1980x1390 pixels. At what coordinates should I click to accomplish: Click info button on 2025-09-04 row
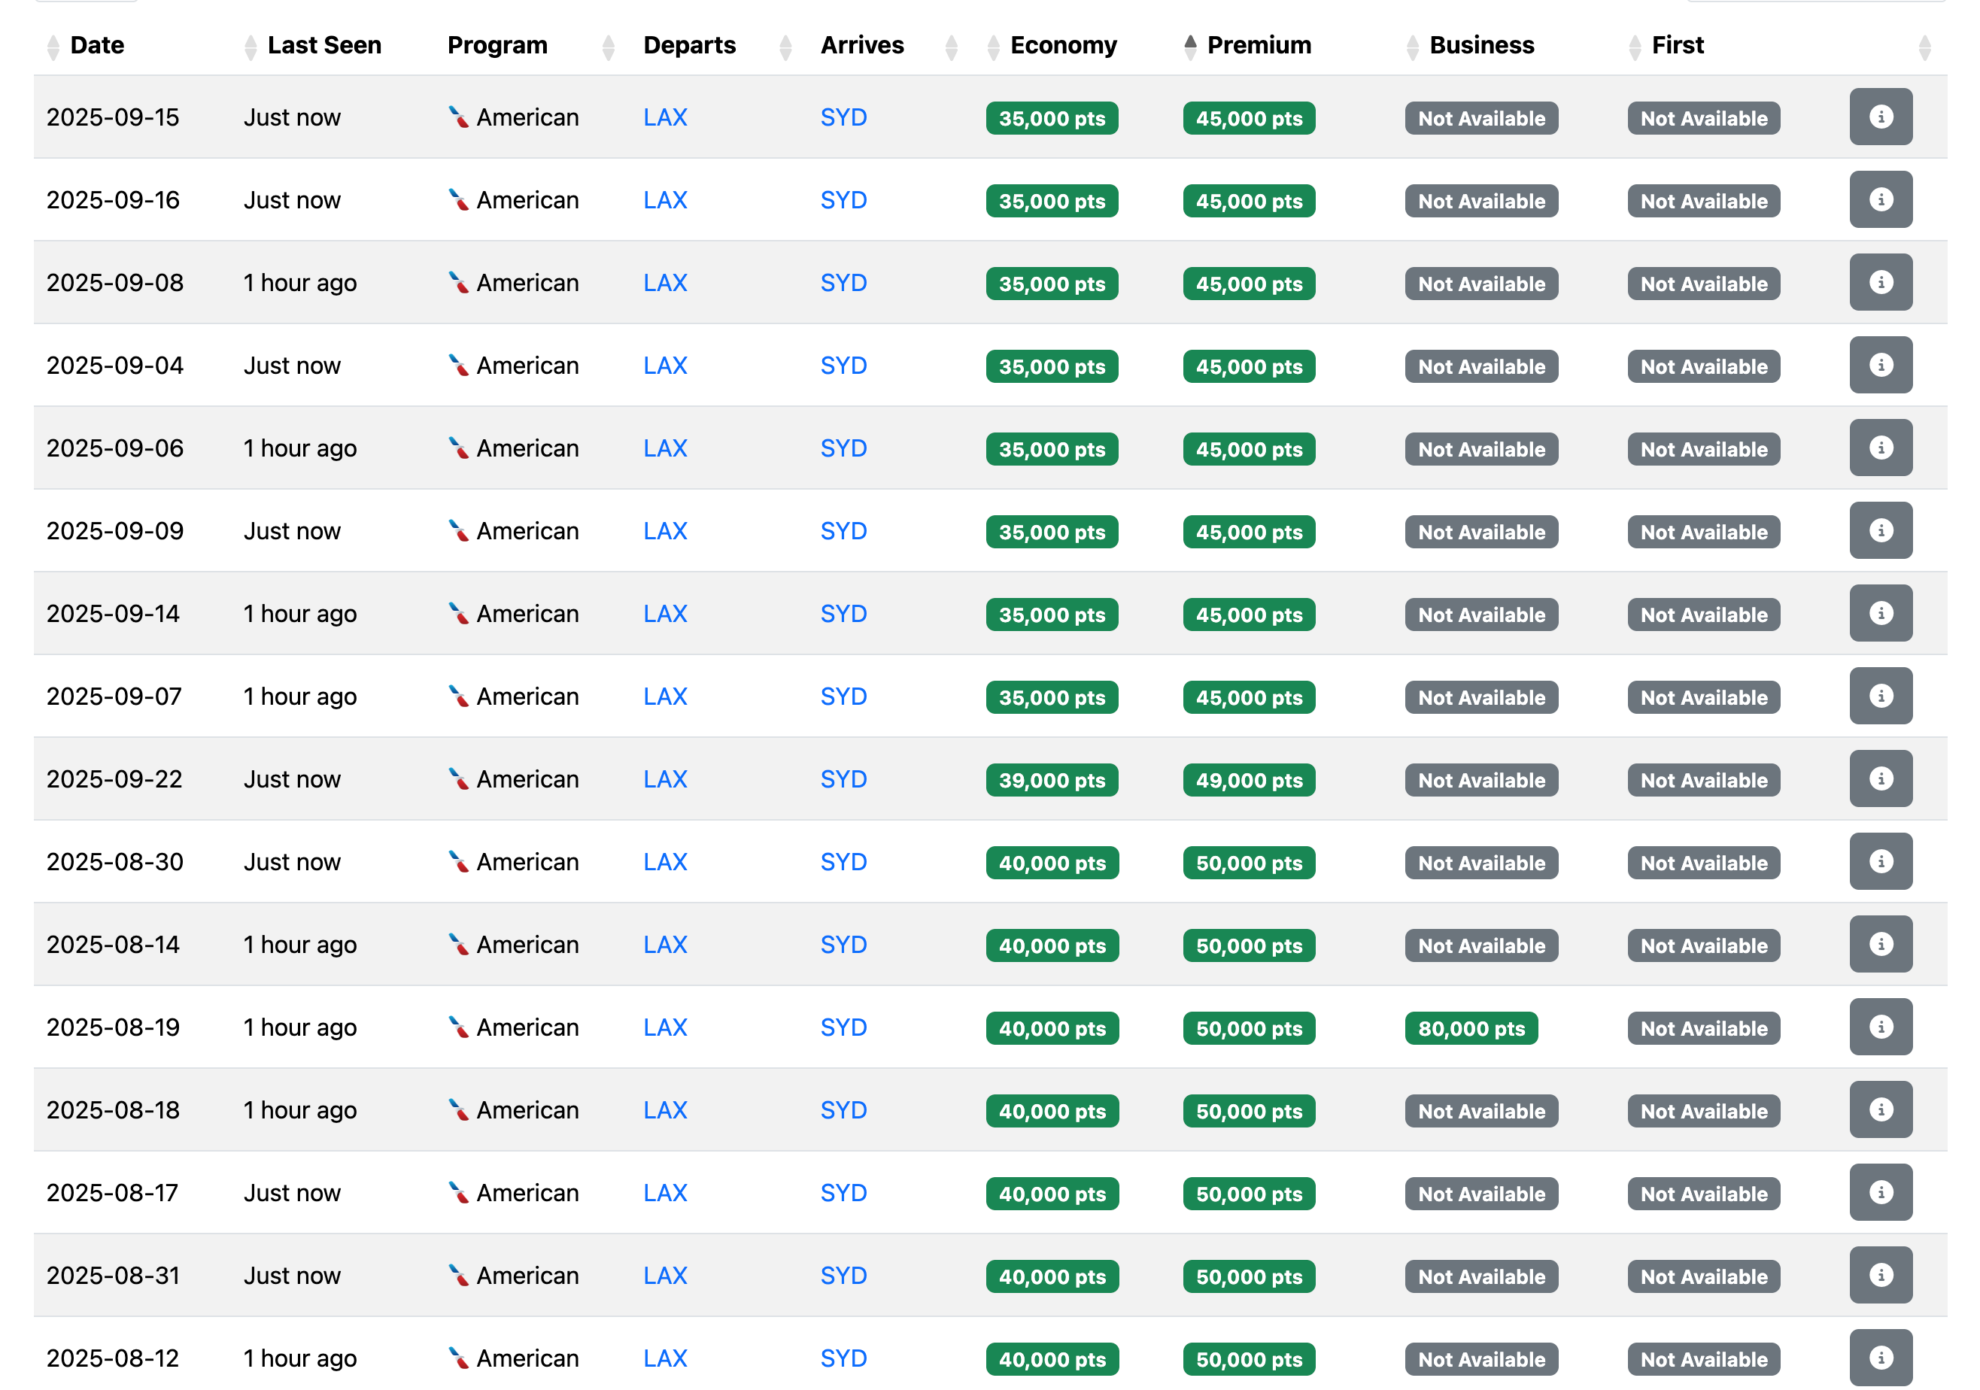(x=1880, y=366)
